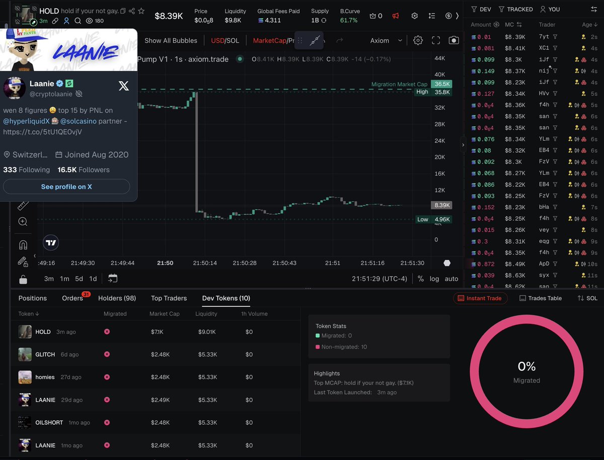Select the 1m chart timeframe
The width and height of the screenshot is (604, 460).
click(x=64, y=279)
